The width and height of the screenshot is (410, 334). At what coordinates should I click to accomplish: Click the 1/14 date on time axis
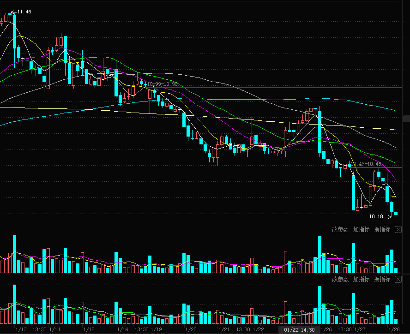[54, 329]
